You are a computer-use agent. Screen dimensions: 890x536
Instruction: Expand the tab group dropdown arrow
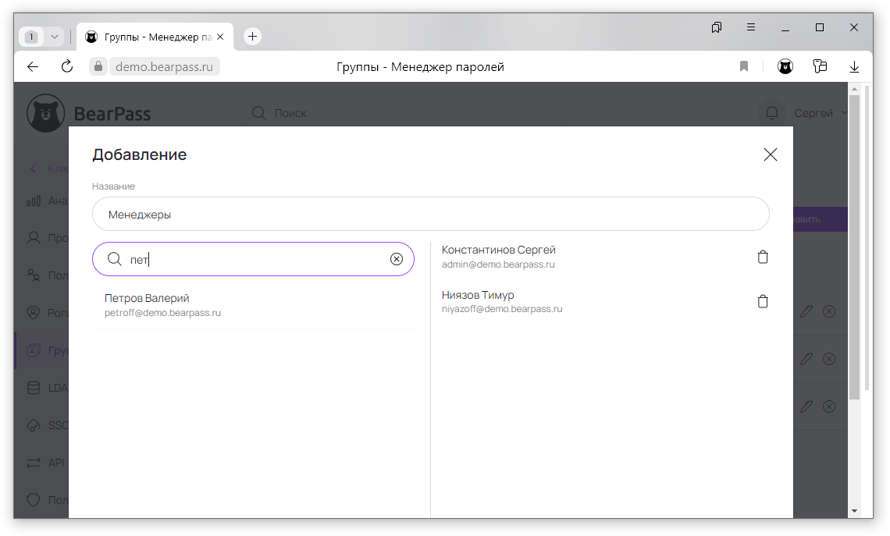pos(54,37)
